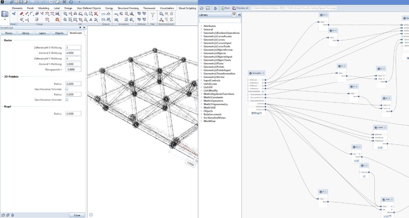Collapse the Library panel with double chevron
409x218 pixels.
point(239,15)
